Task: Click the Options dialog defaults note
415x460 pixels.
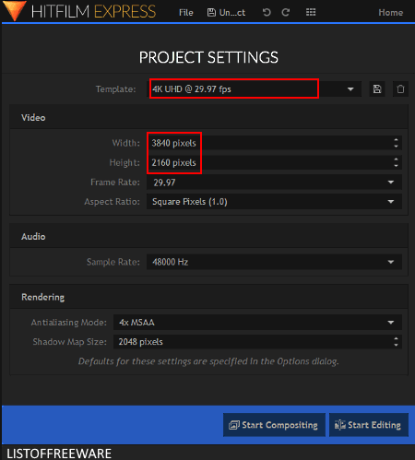Action: click(208, 361)
